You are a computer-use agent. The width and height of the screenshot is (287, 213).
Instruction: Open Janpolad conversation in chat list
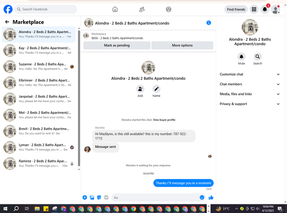(x=38, y=99)
